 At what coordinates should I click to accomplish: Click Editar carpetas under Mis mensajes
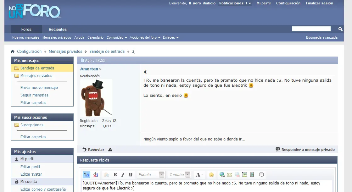33,103
